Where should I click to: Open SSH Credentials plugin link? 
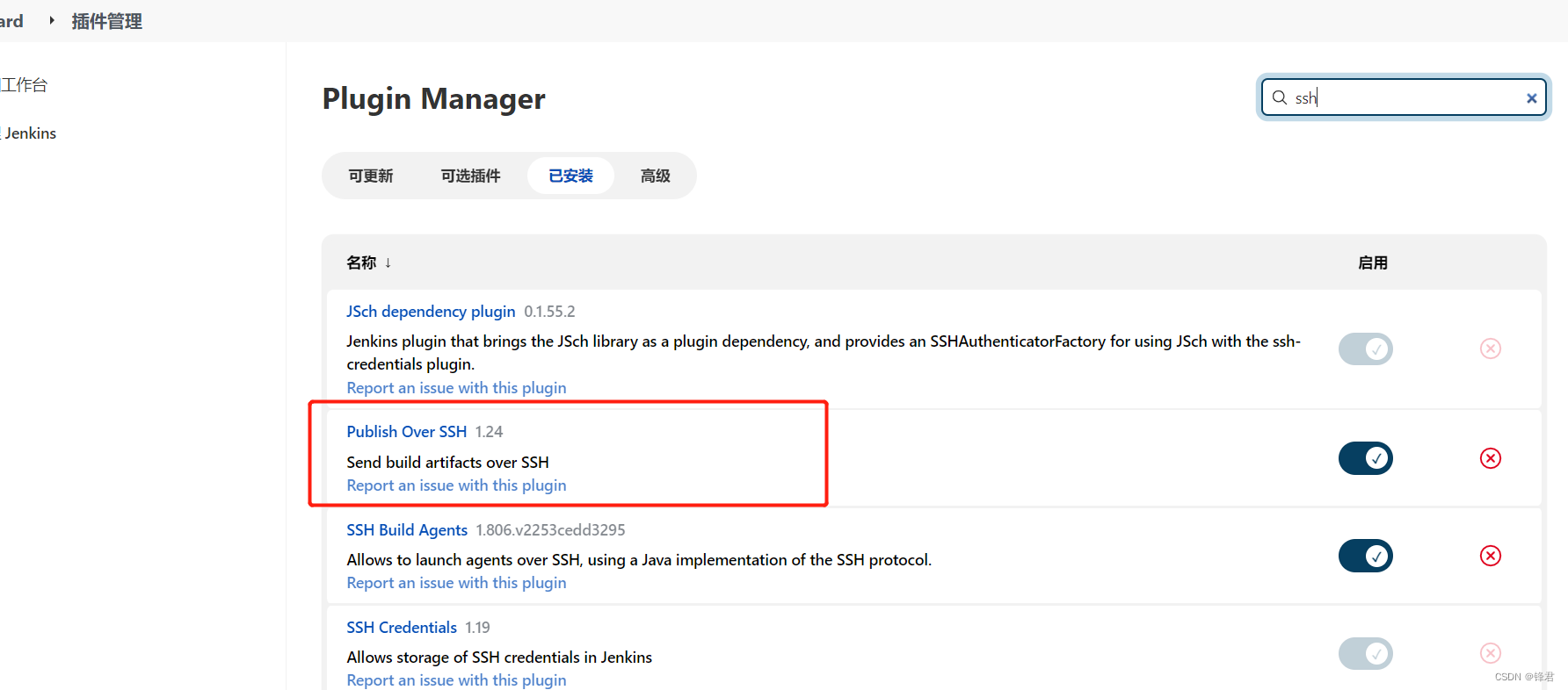[x=402, y=628]
